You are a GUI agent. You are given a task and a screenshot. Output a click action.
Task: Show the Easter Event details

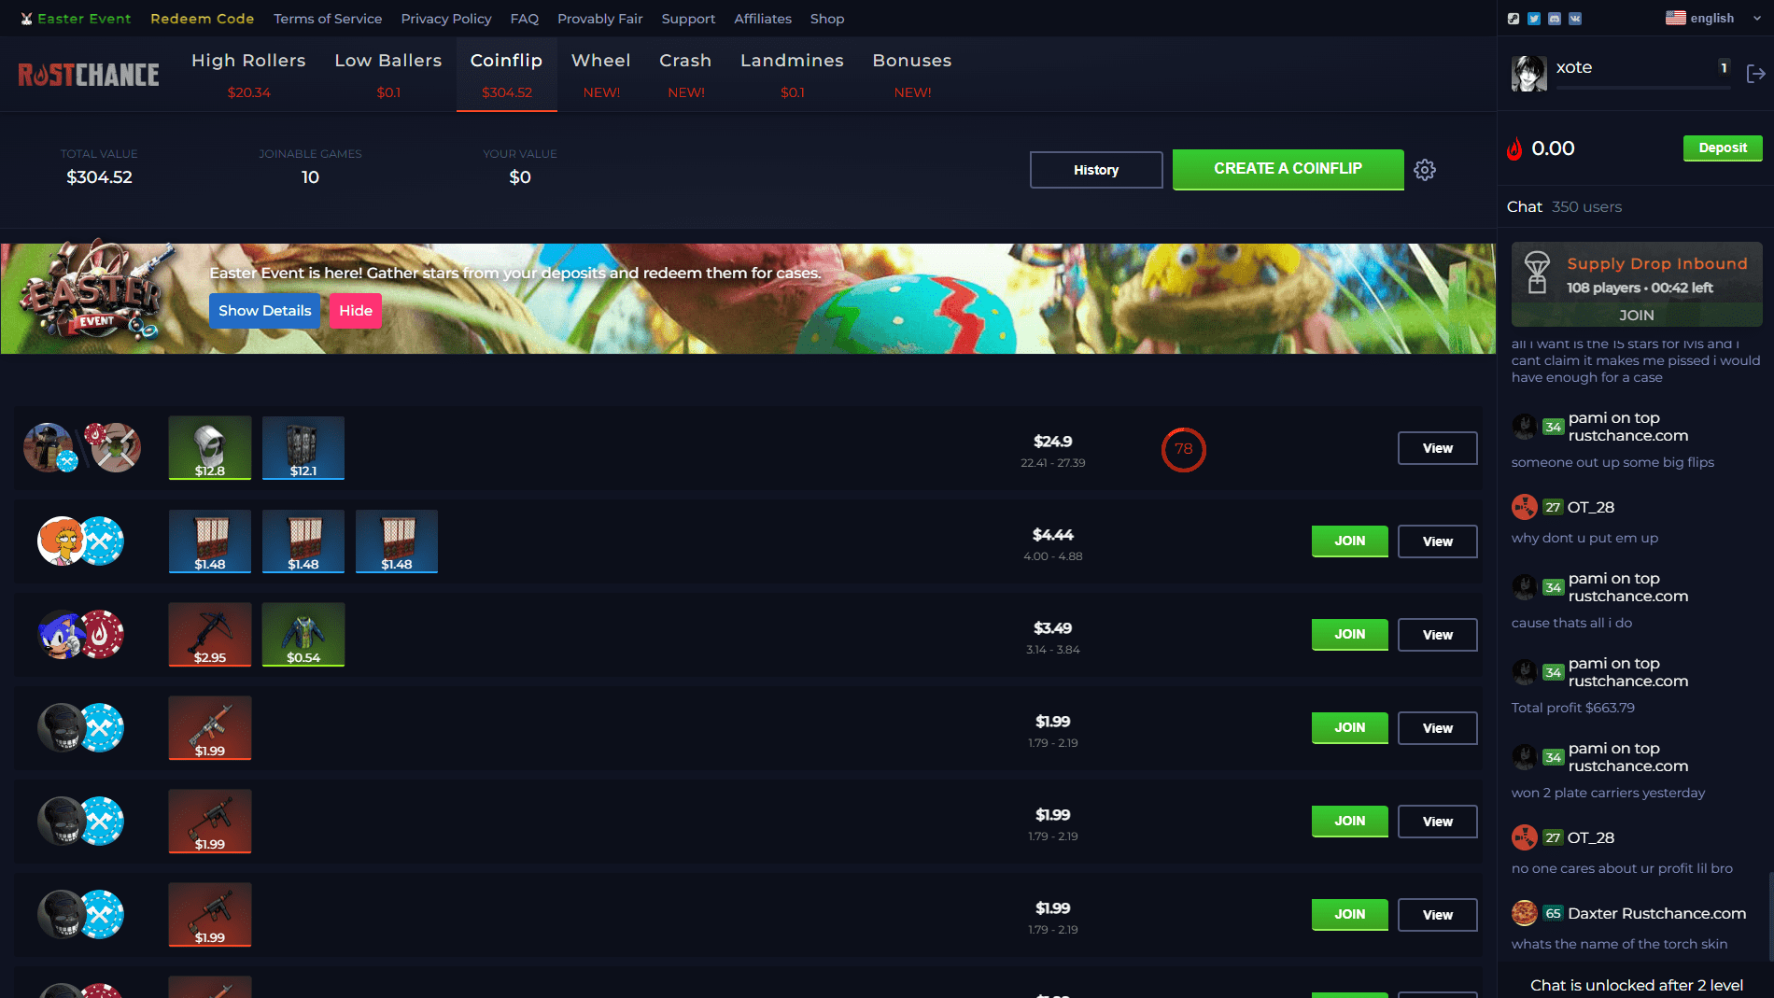click(x=264, y=310)
